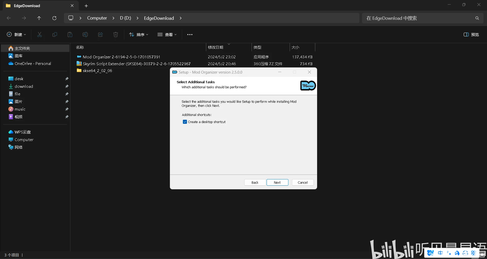Screen dimensions: 487x259
Task: Click the pin icon next to music
Action: (67, 109)
